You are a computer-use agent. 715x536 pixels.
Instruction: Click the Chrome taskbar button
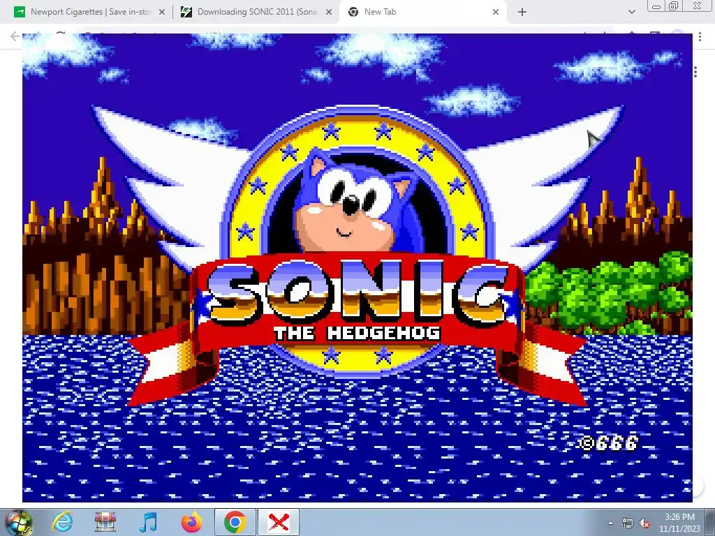(x=235, y=522)
